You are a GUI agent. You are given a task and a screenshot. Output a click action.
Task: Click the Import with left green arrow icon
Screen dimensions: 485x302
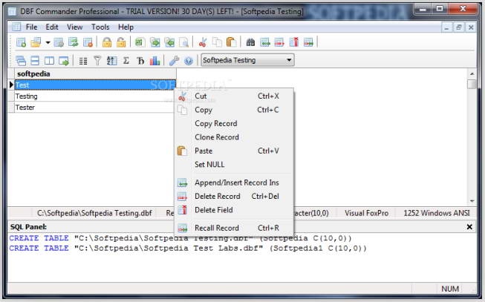click(x=169, y=42)
